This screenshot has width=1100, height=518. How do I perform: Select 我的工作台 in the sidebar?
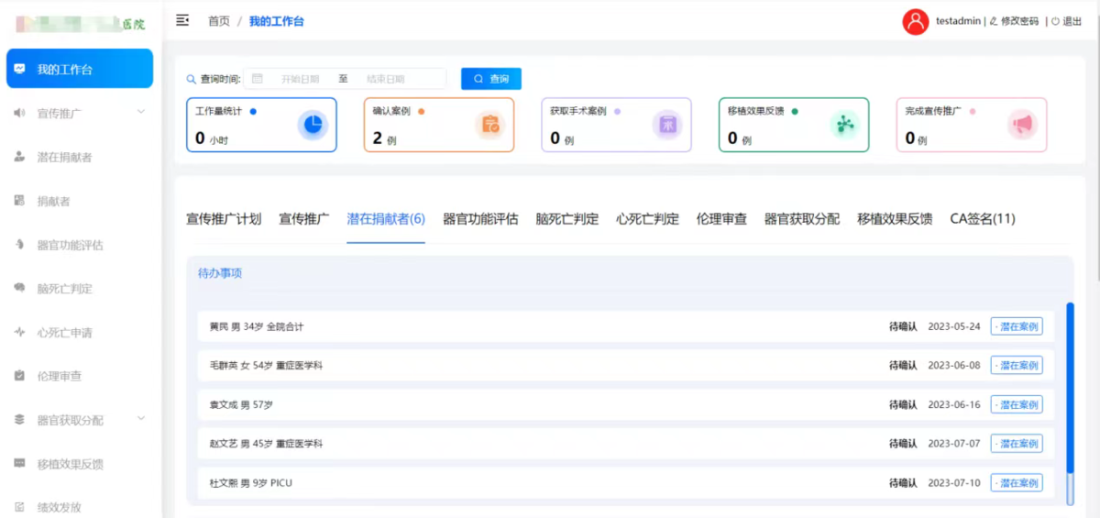(80, 69)
